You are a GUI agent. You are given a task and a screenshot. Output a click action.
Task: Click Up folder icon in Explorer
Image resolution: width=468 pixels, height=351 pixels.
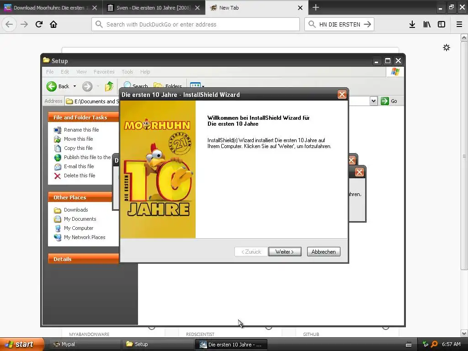point(109,86)
